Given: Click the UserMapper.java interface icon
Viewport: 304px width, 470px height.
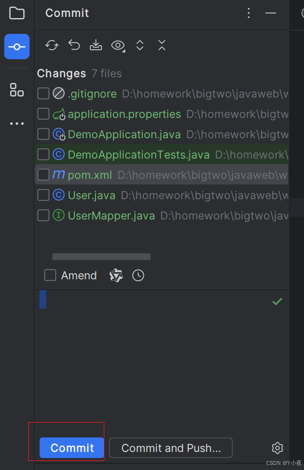Looking at the screenshot, I should coord(59,216).
